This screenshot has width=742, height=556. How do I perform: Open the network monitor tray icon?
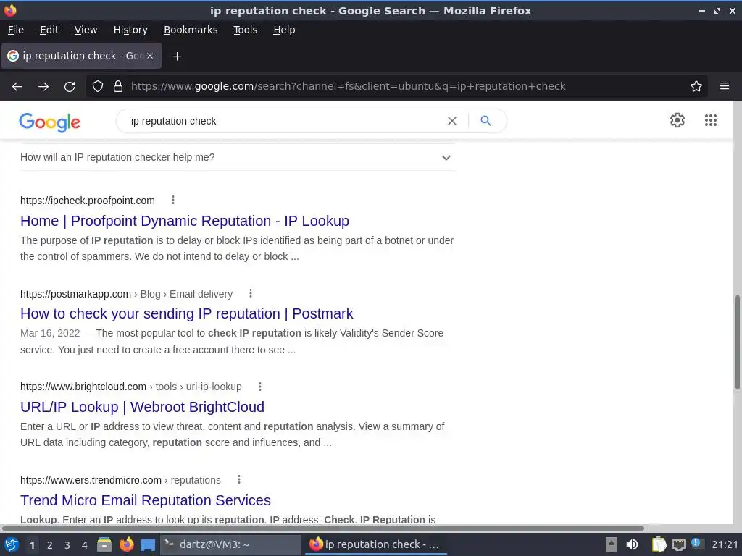pyautogui.click(x=678, y=544)
